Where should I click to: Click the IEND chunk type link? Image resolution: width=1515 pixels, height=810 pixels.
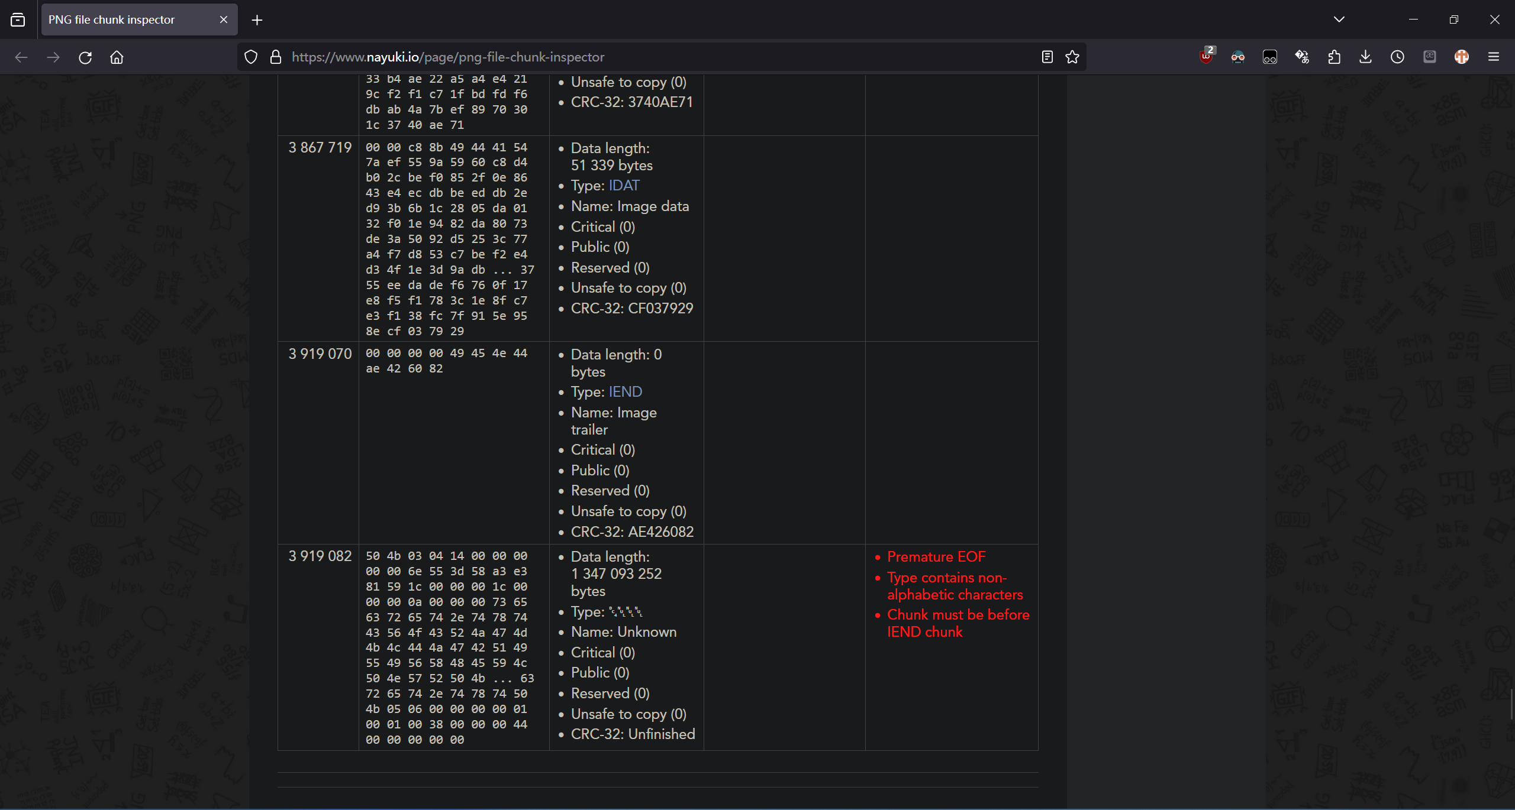(x=625, y=392)
